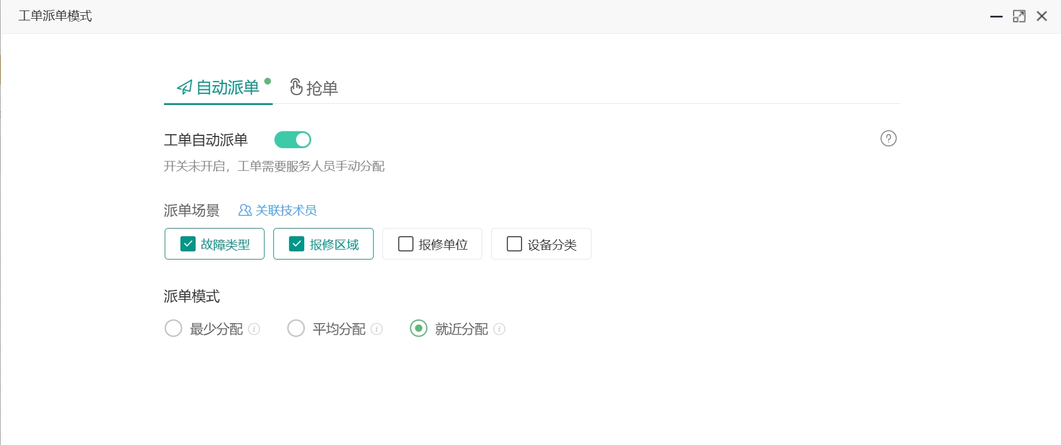Open the 关联技术员 link

286,210
